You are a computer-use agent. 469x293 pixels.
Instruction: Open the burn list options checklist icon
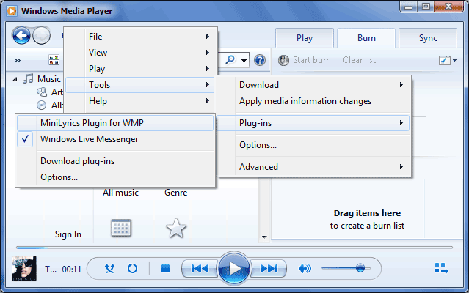[445, 60]
